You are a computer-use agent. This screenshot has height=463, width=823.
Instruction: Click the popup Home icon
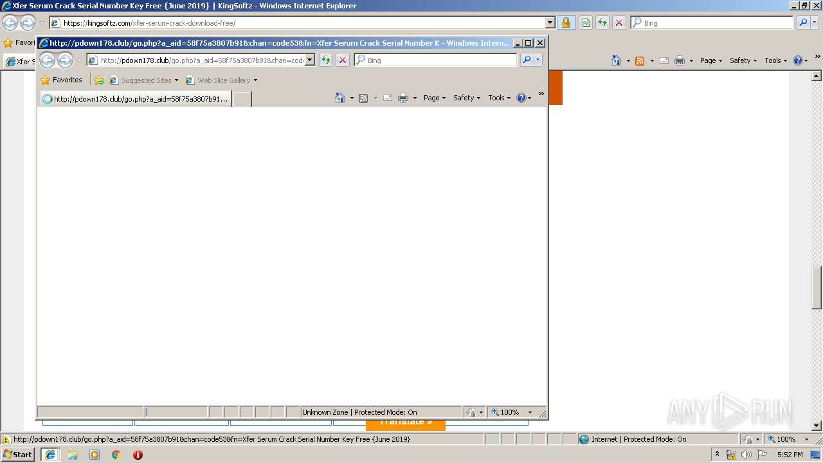tap(340, 98)
